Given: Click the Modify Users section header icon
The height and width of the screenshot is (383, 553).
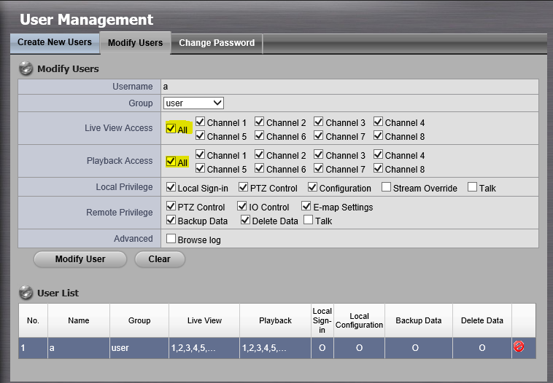Looking at the screenshot, I should (26, 68).
